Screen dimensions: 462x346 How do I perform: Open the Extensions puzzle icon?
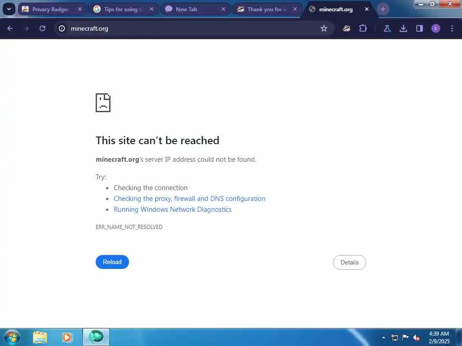pos(363,28)
